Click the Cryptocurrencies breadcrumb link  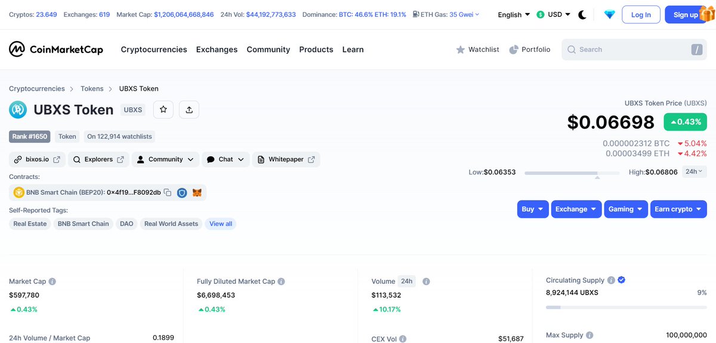pyautogui.click(x=37, y=89)
